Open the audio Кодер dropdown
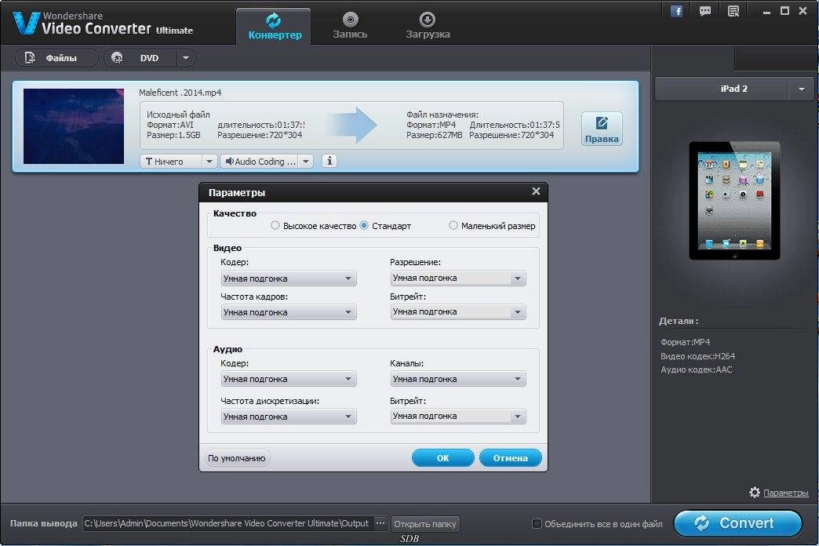This screenshot has width=819, height=546. 289,379
